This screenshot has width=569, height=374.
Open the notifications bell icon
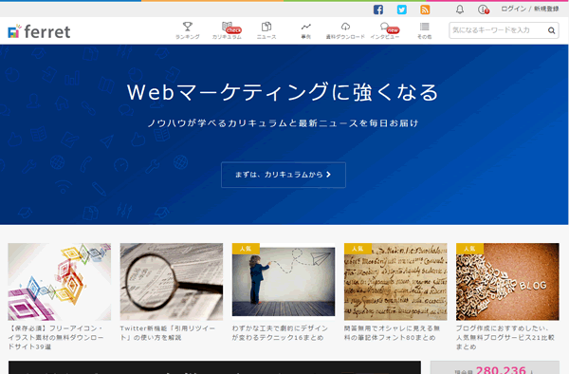pyautogui.click(x=460, y=9)
